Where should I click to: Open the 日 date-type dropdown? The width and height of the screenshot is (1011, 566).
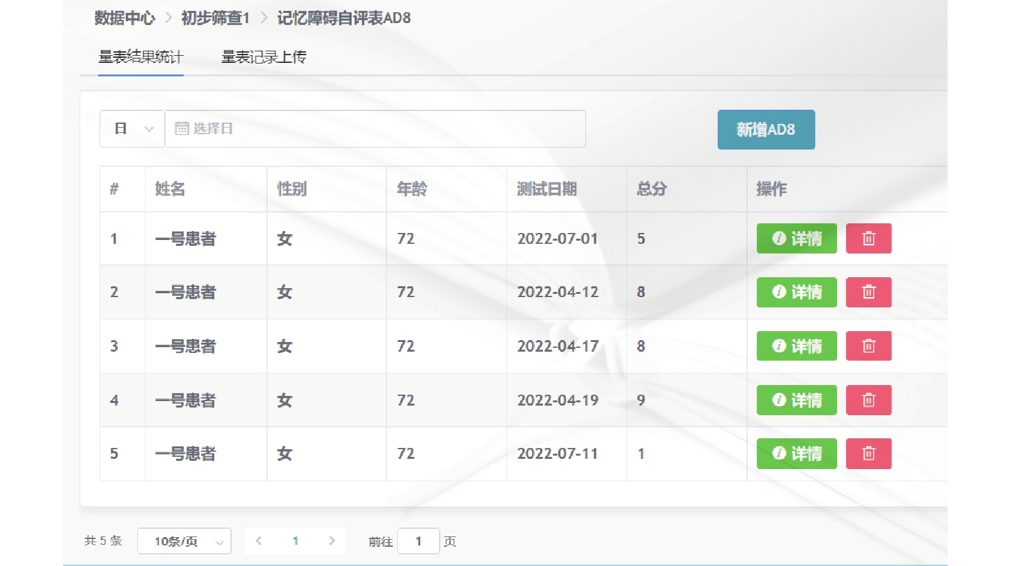132,129
